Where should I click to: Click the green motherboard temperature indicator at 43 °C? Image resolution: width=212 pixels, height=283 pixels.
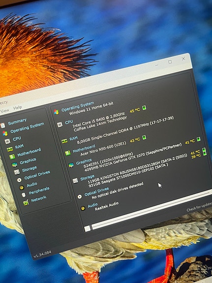144,137
